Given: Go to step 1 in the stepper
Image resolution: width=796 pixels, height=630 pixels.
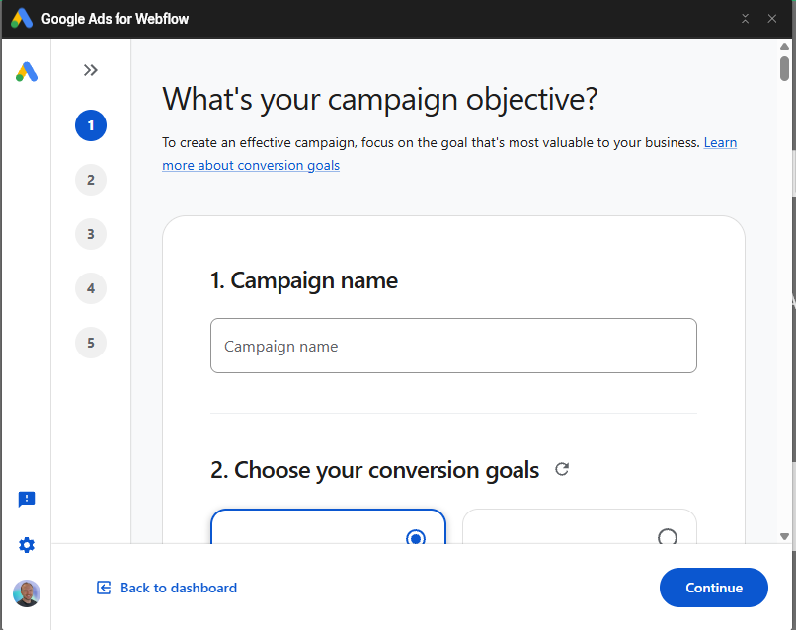Looking at the screenshot, I should [91, 125].
